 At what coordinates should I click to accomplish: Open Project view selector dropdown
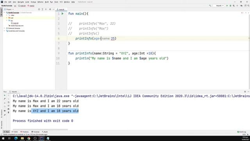pyautogui.click(x=9, y=9)
